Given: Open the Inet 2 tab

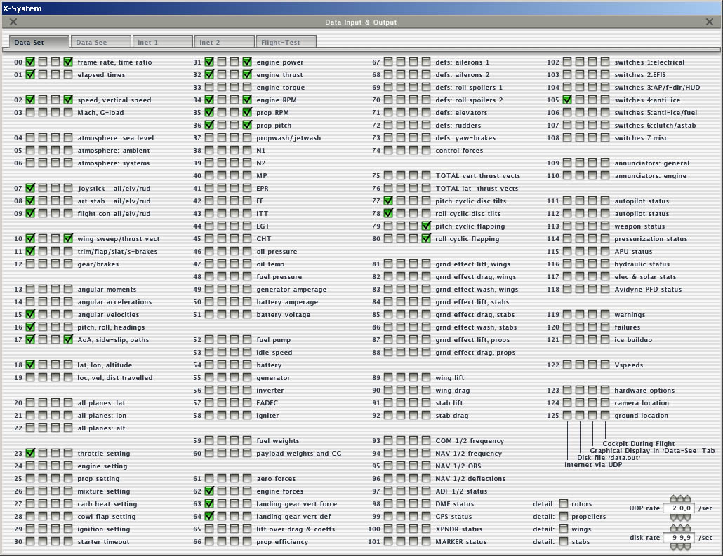Looking at the screenshot, I should tap(224, 42).
